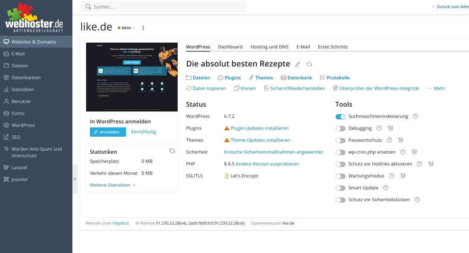Open help icon for wp-cron.php ersetzen
469x253 pixels.
pyautogui.click(x=403, y=152)
